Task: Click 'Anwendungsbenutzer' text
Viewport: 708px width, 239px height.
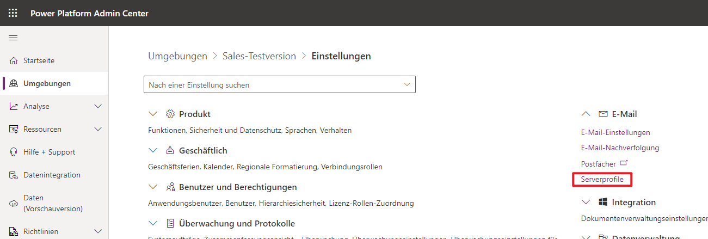Action: [182, 203]
